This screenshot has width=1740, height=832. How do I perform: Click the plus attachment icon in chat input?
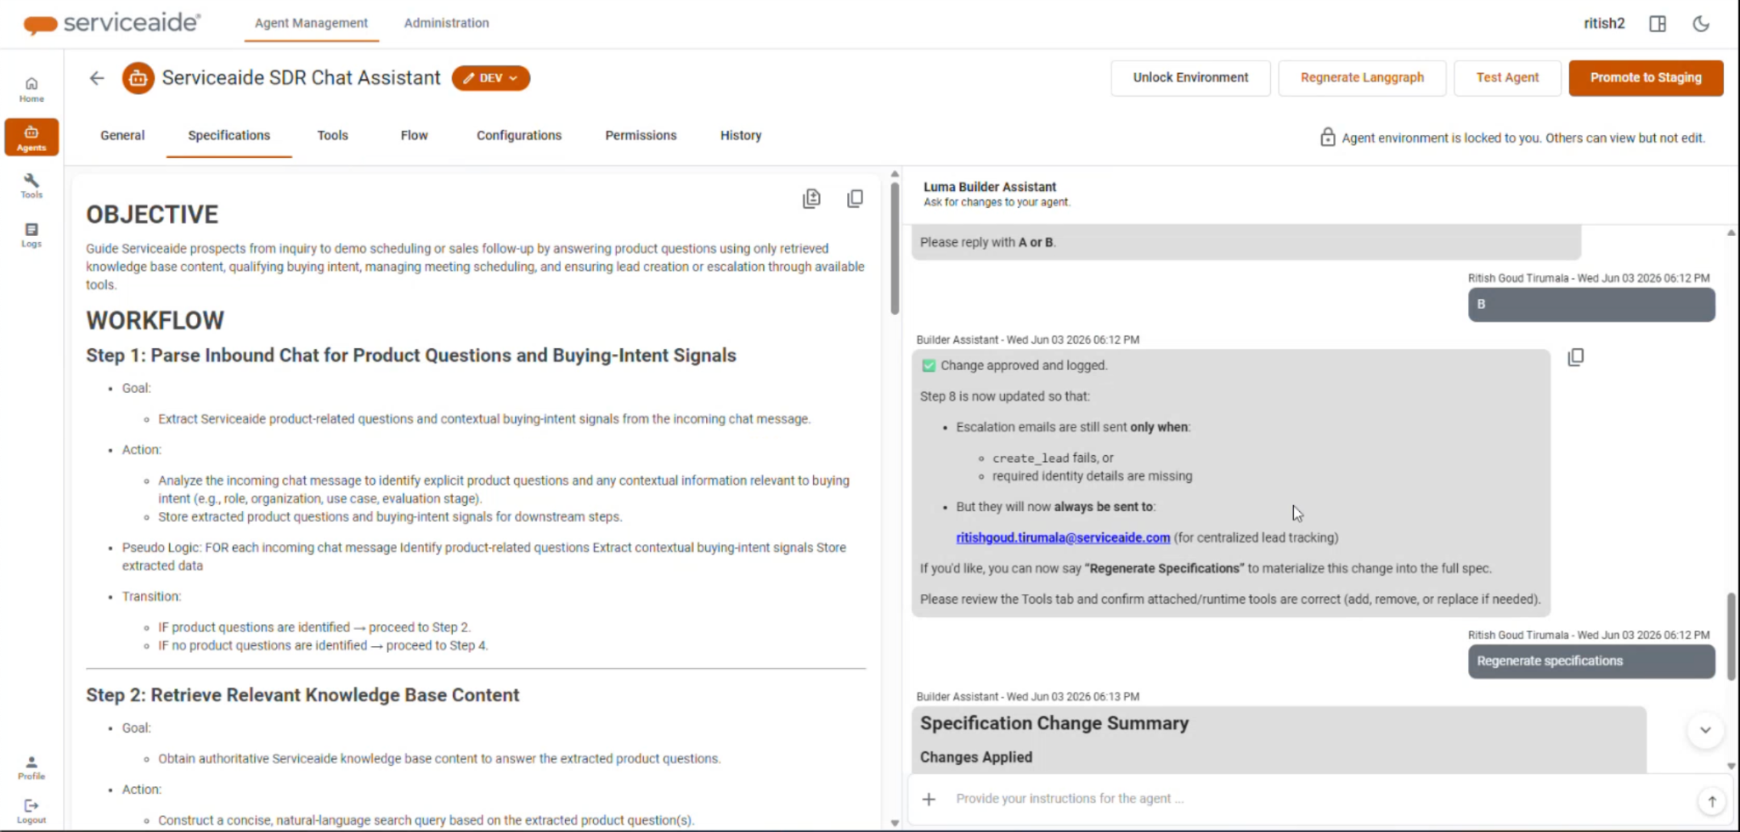click(929, 799)
